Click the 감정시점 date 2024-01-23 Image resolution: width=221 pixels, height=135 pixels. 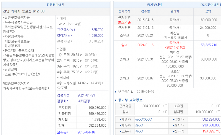pos(86,95)
